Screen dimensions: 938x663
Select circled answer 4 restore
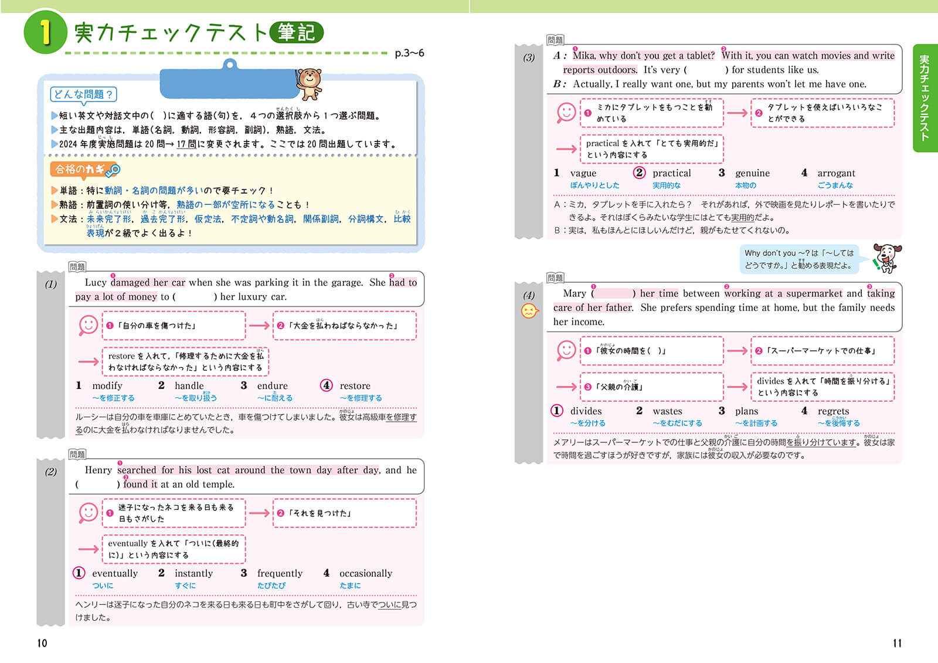point(327,385)
